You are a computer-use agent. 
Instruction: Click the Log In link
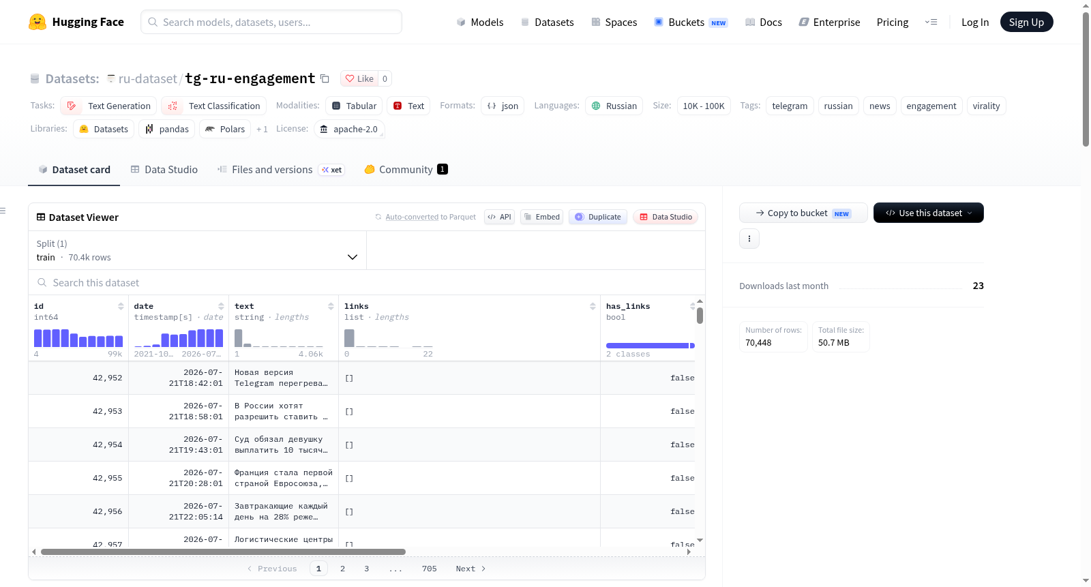tap(975, 22)
